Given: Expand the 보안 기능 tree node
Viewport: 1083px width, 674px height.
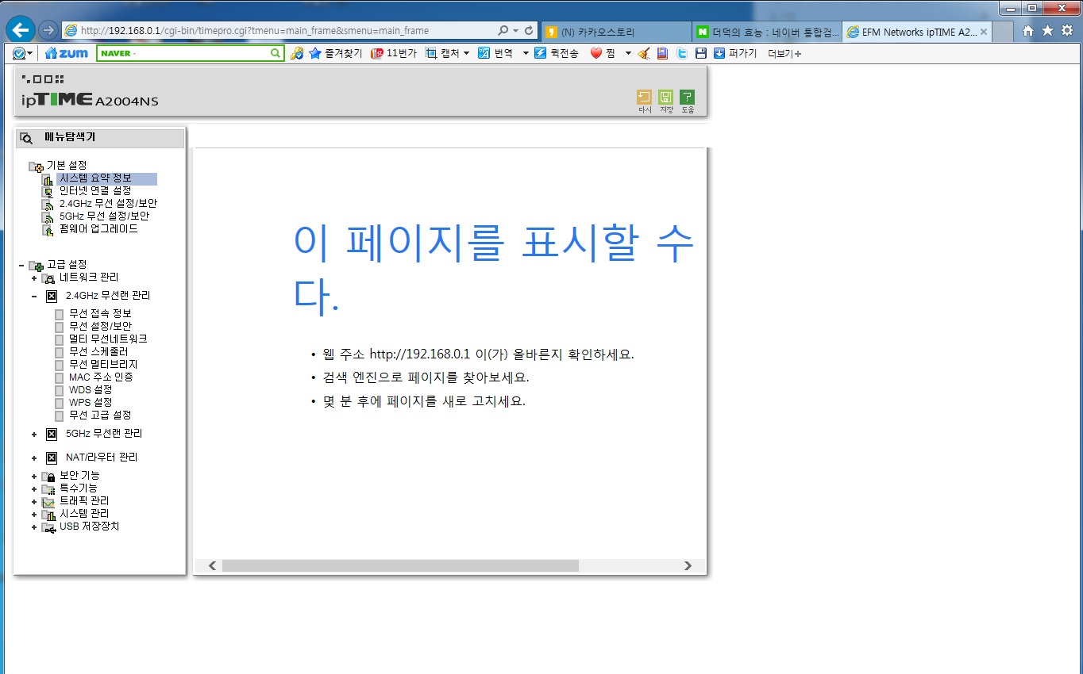Looking at the screenshot, I should 34,477.
